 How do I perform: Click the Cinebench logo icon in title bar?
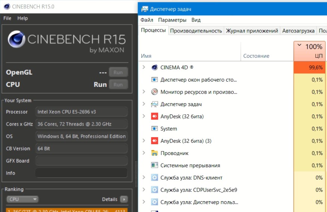point(7,7)
